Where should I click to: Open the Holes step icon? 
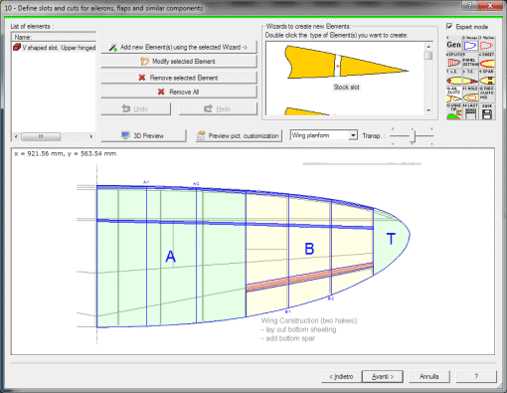(470, 95)
